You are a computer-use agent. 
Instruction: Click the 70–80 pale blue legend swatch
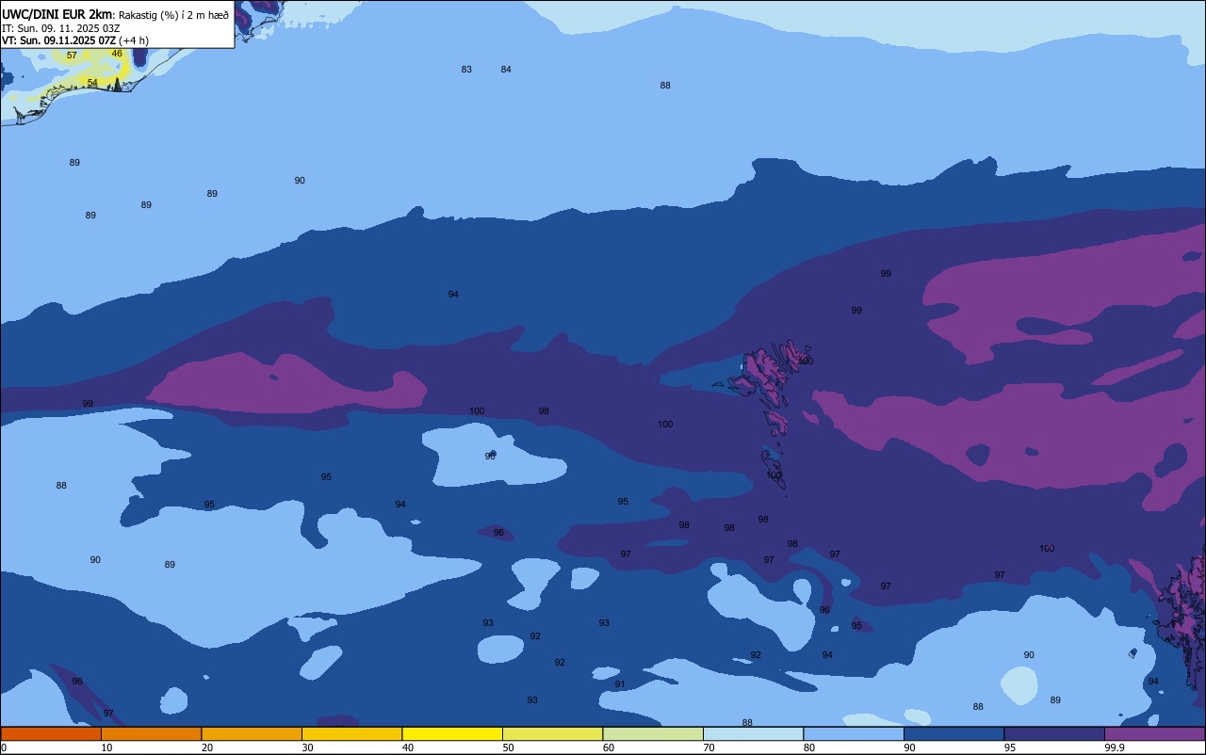(x=753, y=733)
